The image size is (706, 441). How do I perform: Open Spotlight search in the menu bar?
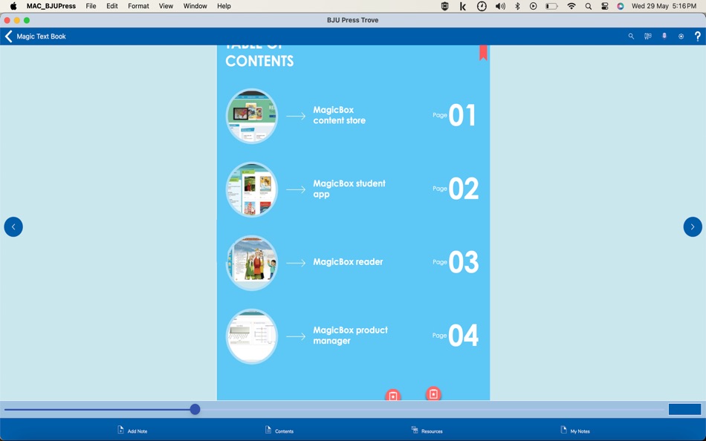(x=588, y=6)
